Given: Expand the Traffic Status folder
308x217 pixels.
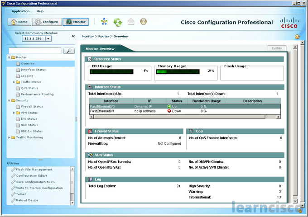Looking at the screenshot, I should (x=14, y=82).
